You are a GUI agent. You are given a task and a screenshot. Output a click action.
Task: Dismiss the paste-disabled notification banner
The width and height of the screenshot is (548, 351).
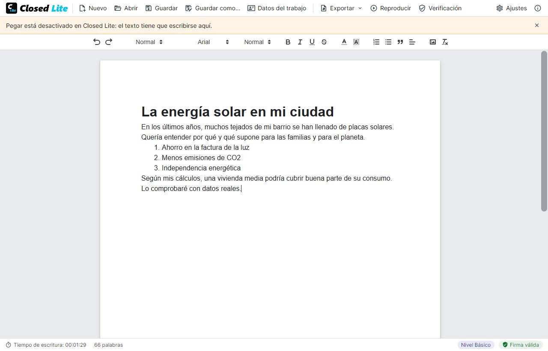537,25
